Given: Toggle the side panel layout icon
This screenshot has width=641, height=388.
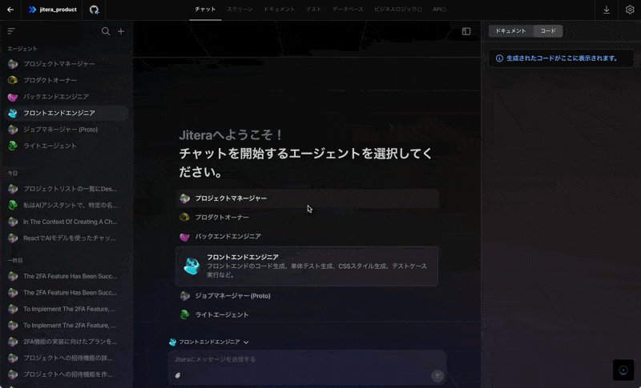Looking at the screenshot, I should (466, 31).
